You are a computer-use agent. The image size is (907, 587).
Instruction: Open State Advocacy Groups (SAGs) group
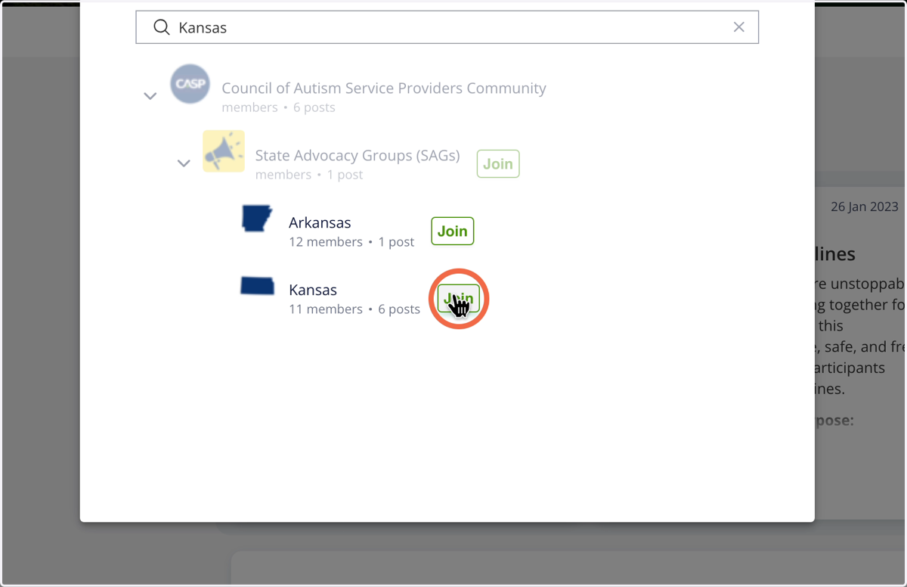358,155
